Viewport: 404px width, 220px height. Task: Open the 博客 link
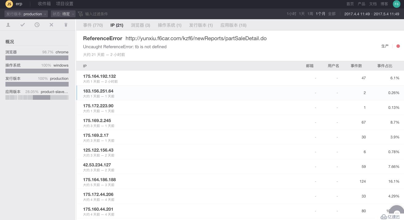point(384,4)
